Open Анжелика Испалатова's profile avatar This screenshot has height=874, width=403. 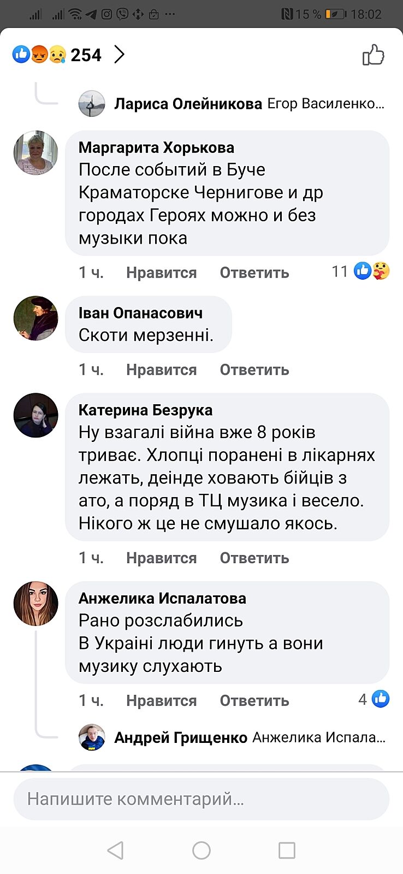tap(36, 604)
